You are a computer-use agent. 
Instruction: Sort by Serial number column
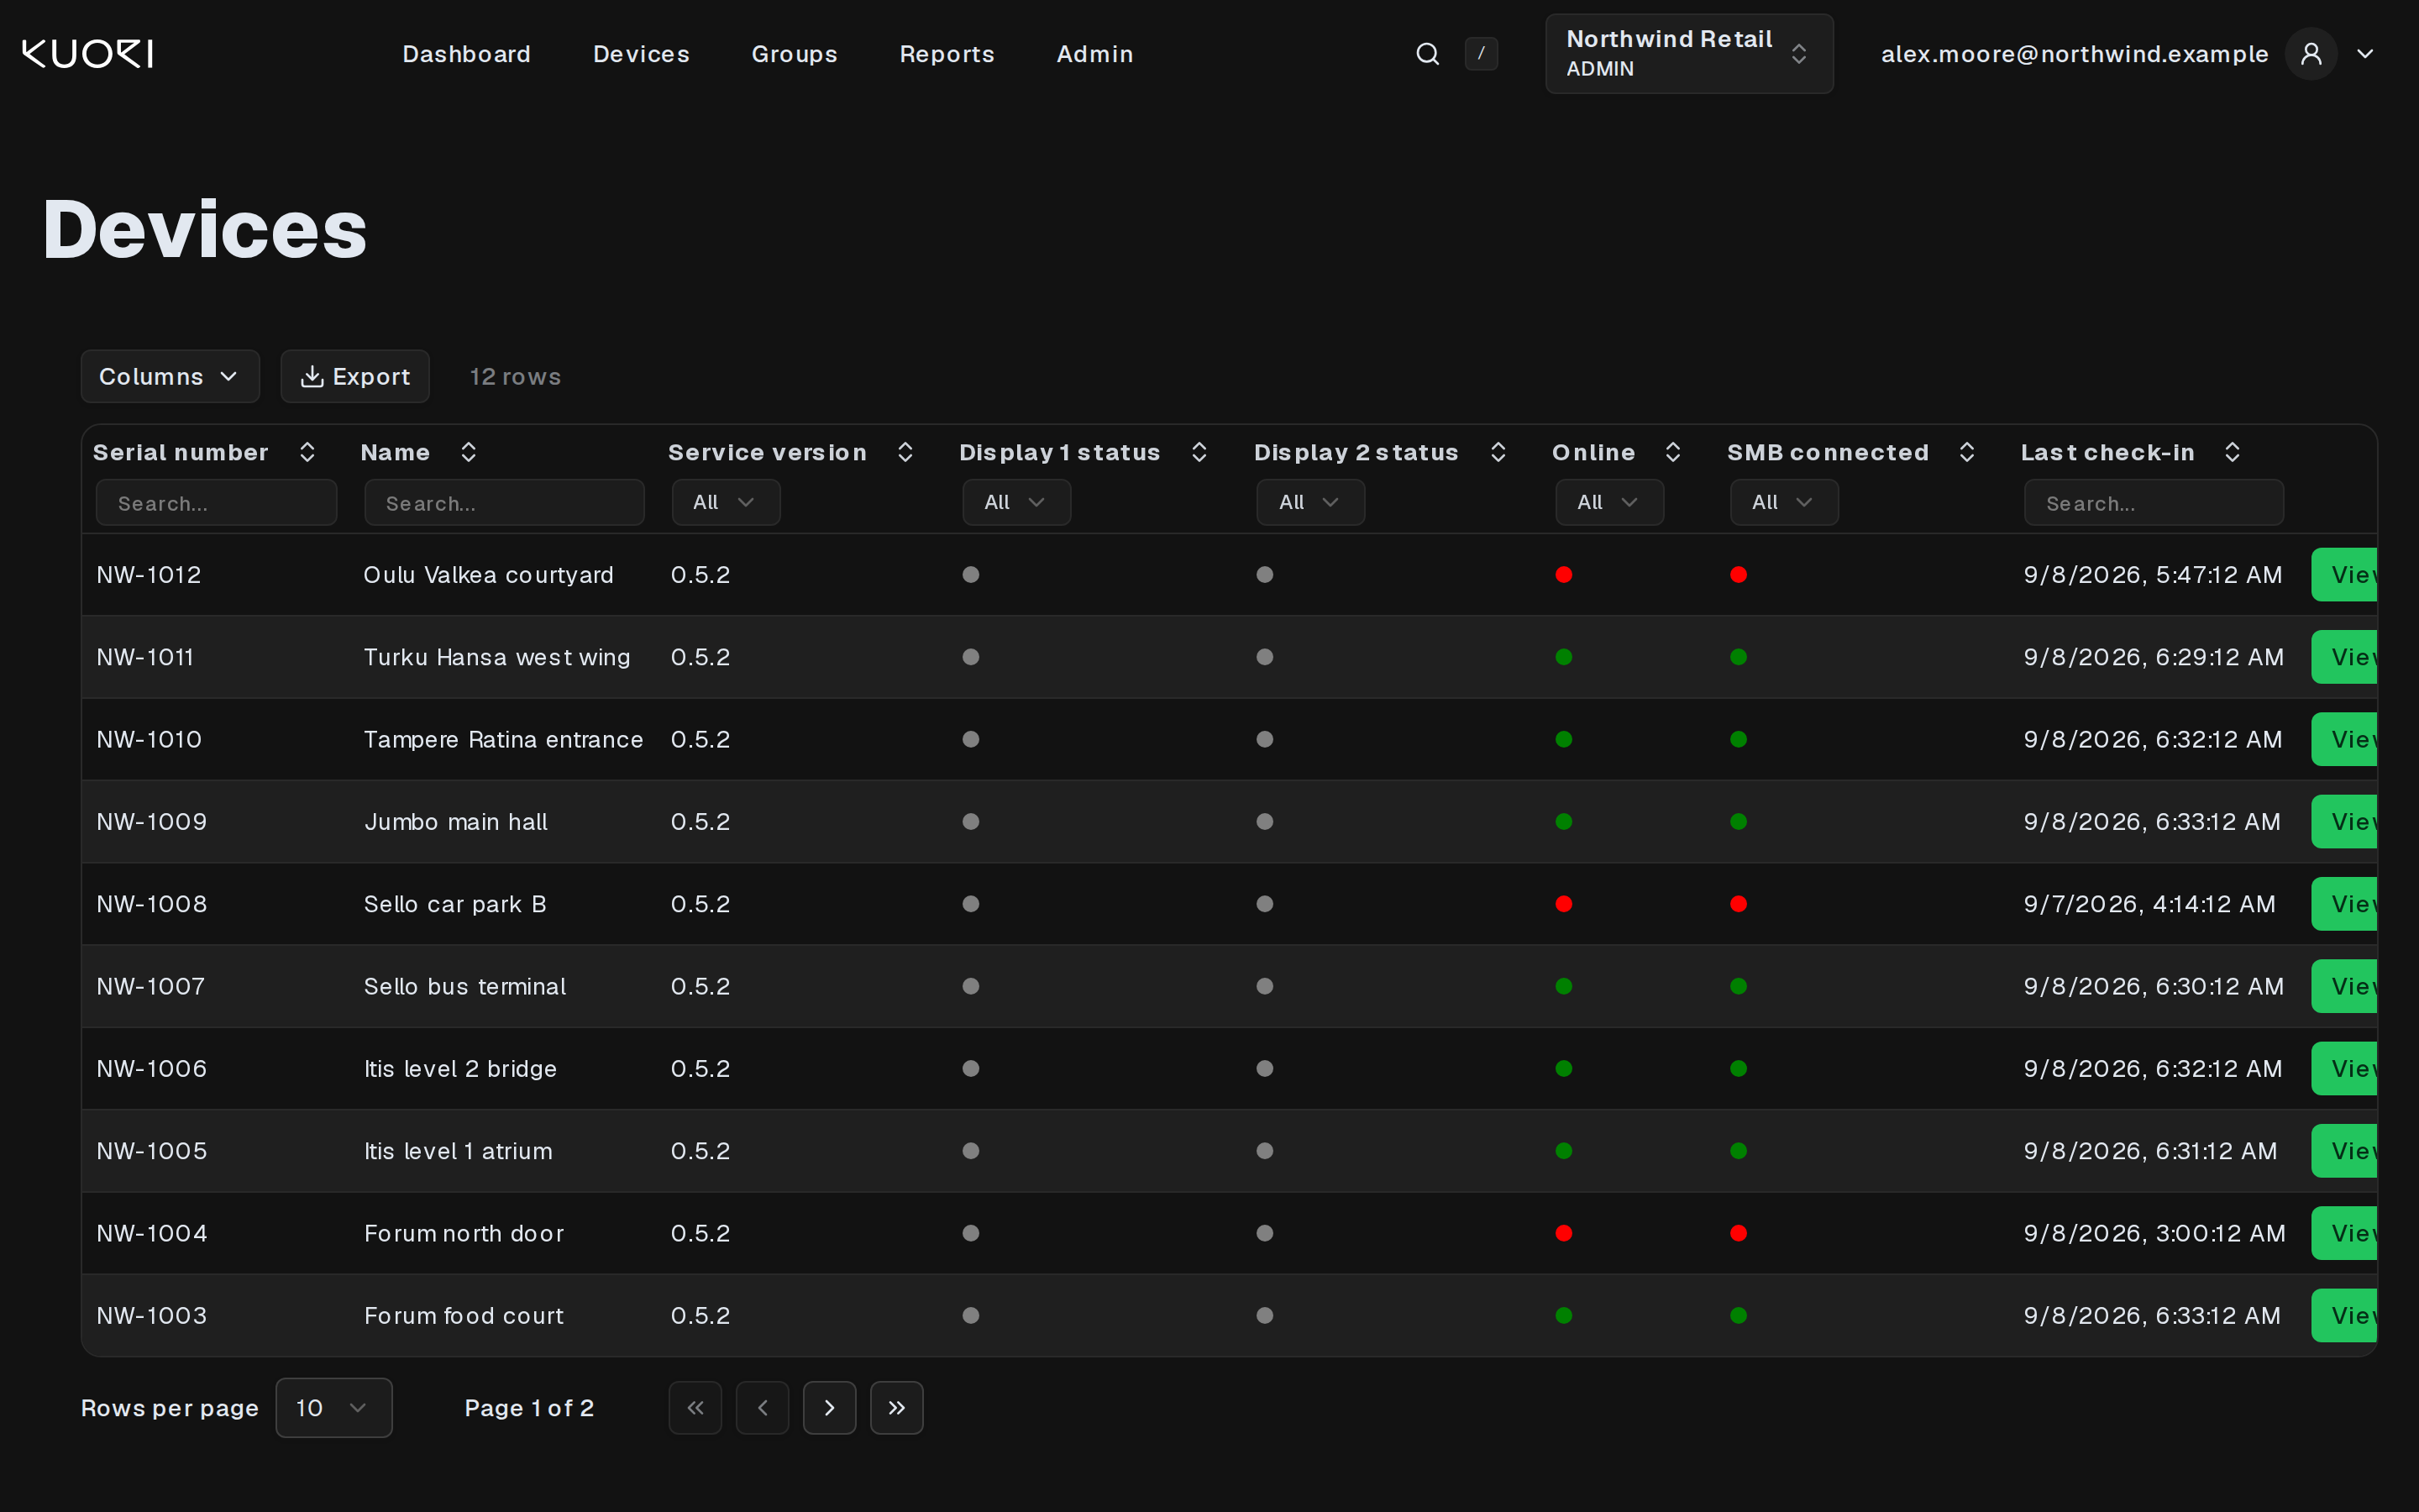308,452
